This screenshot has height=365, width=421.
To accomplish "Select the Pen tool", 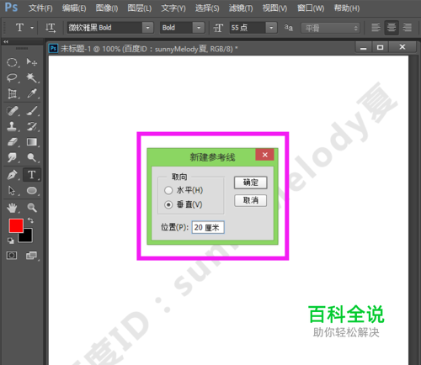I will pyautogui.click(x=12, y=175).
